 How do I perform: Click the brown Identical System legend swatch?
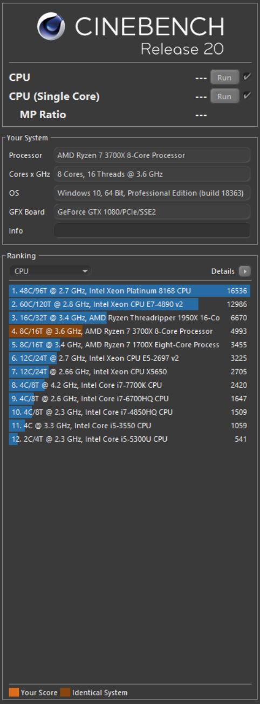click(65, 692)
